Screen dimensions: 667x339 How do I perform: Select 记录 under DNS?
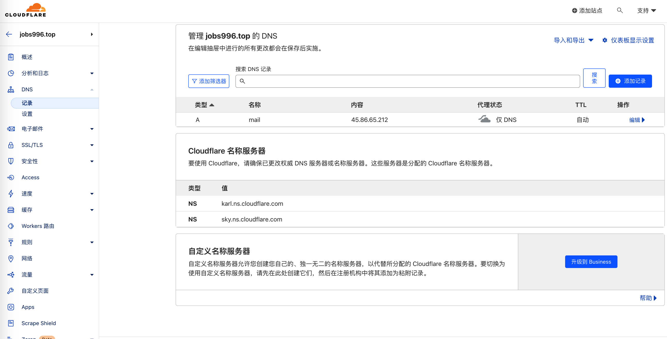55,103
